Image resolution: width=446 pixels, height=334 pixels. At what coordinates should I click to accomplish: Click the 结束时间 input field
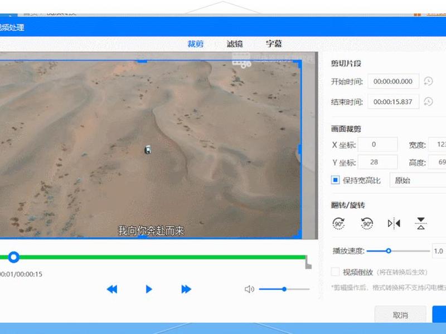pos(393,102)
